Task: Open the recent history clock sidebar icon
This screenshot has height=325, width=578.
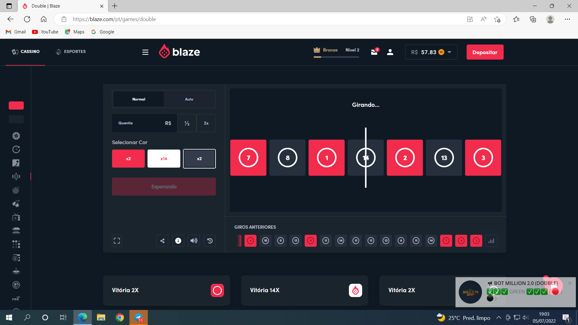Action: (x=16, y=149)
